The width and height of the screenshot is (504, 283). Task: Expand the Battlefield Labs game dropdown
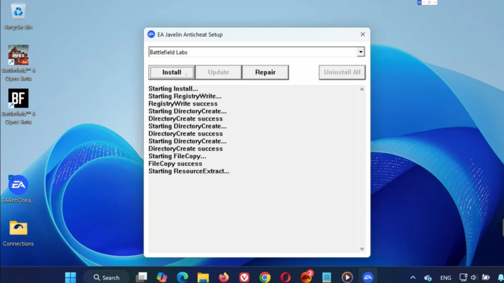361,52
